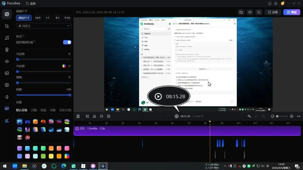The height and width of the screenshot is (170, 303).
Task: Open the 文件 menu
Action: [31, 3]
